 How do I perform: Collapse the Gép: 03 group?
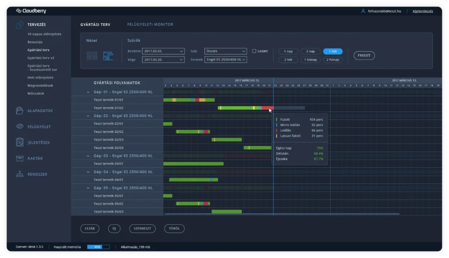88,156
